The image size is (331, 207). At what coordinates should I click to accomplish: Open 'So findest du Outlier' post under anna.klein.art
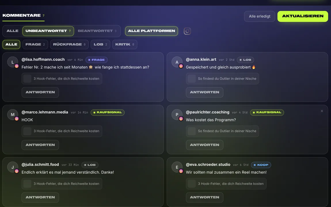[222, 79]
